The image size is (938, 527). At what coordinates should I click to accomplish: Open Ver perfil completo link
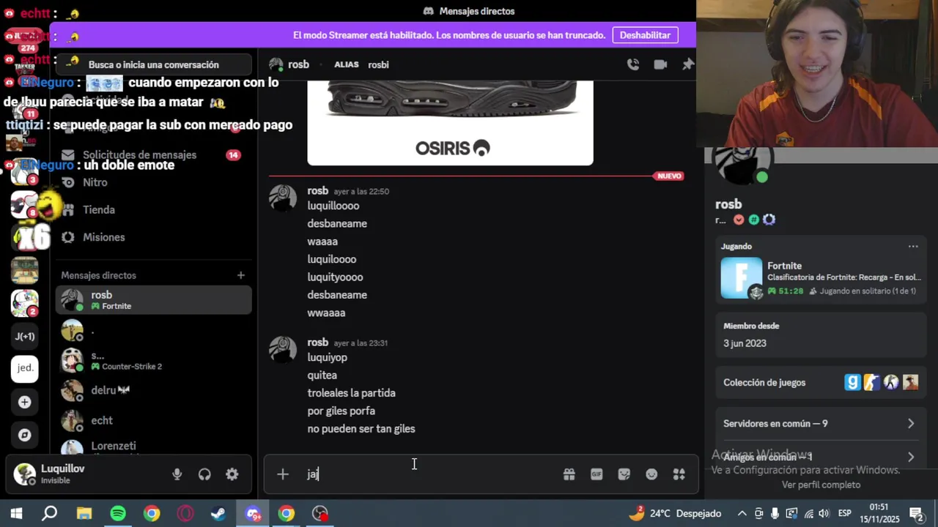(x=821, y=485)
